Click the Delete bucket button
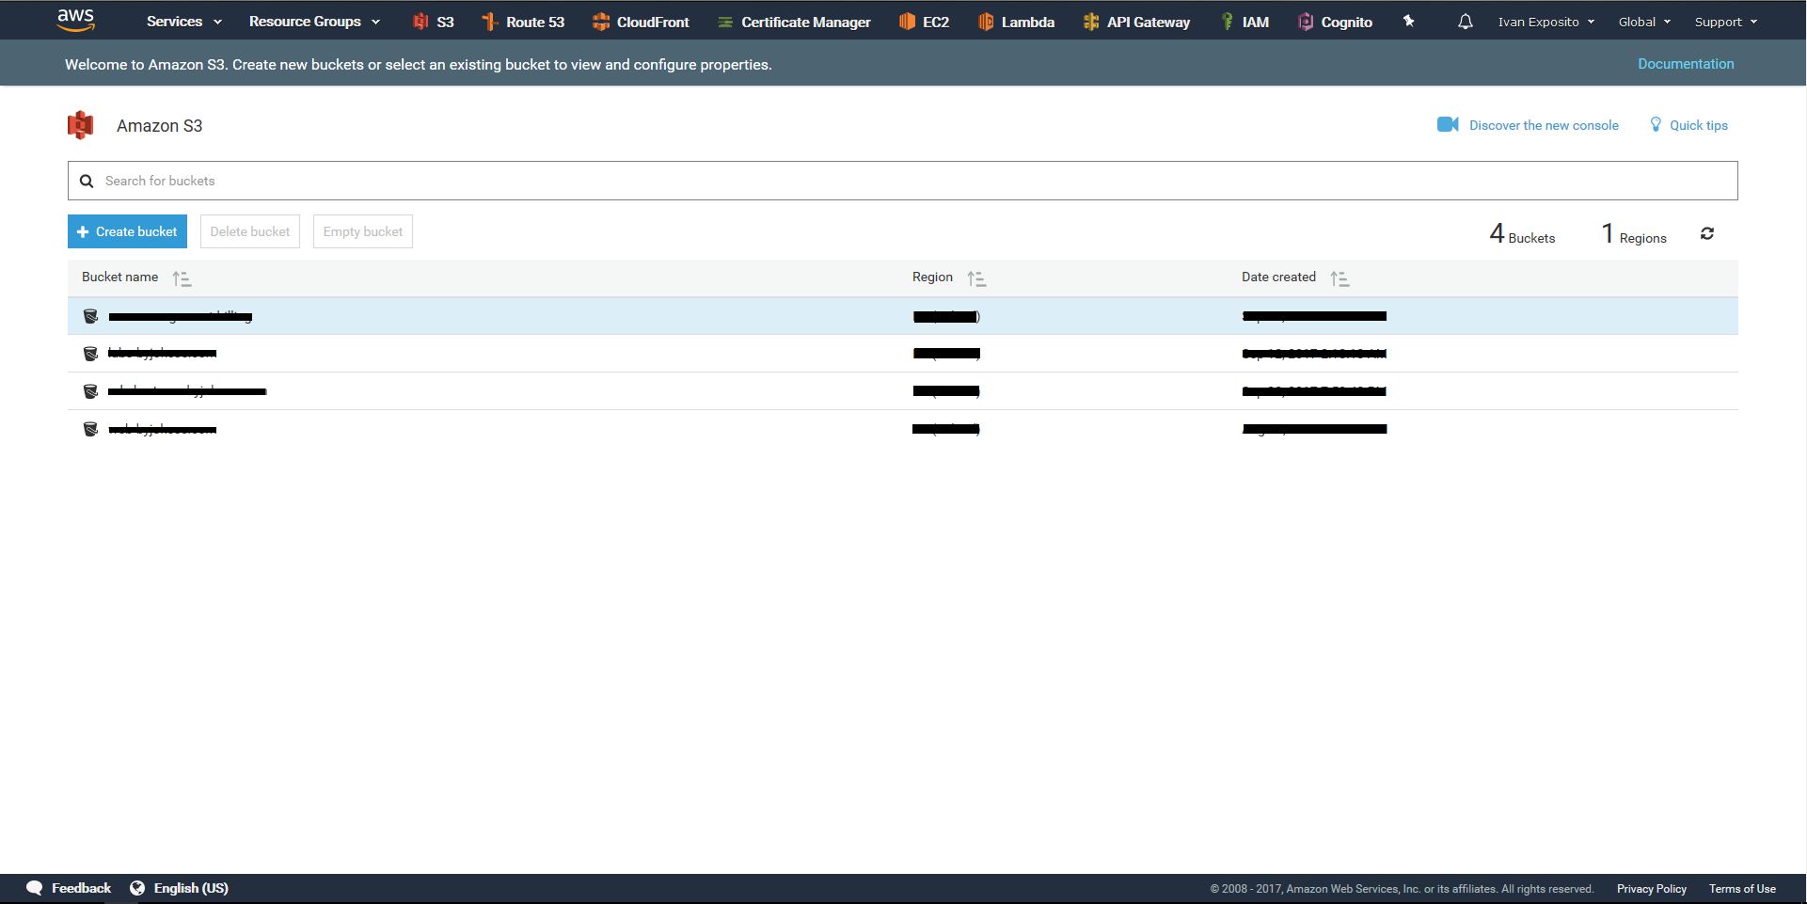The image size is (1807, 904). (250, 231)
